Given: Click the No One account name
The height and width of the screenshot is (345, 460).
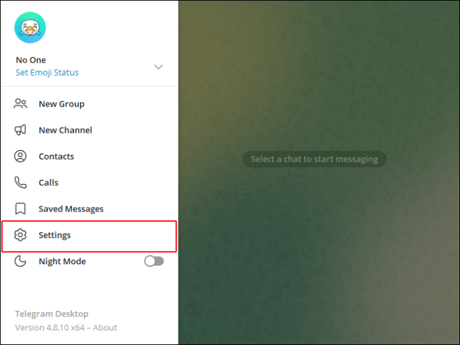Looking at the screenshot, I should click(x=31, y=60).
